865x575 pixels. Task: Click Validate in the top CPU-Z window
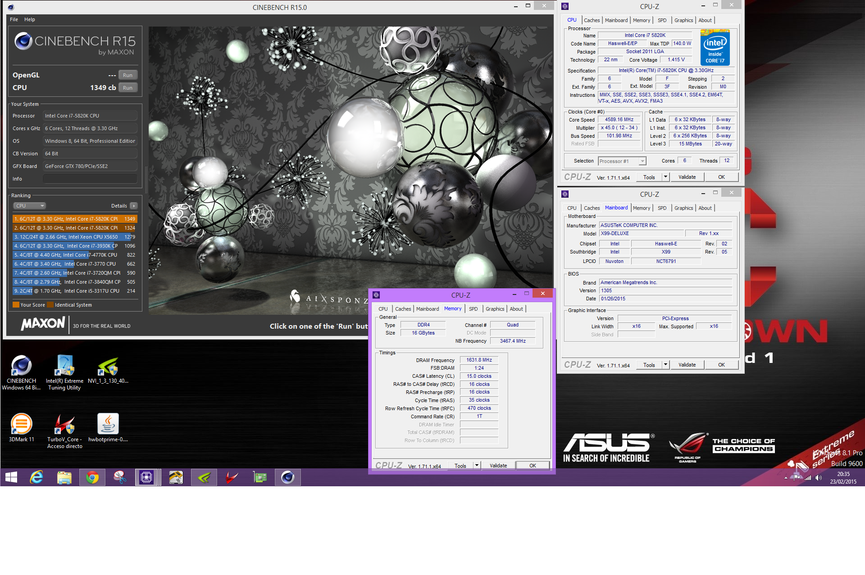(687, 177)
